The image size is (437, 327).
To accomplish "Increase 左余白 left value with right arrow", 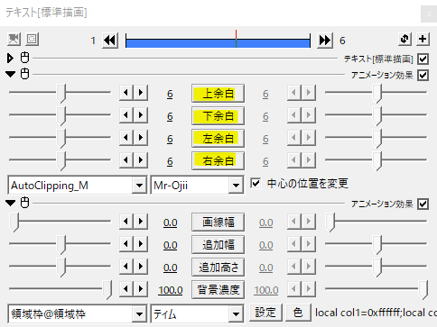I will (141, 138).
